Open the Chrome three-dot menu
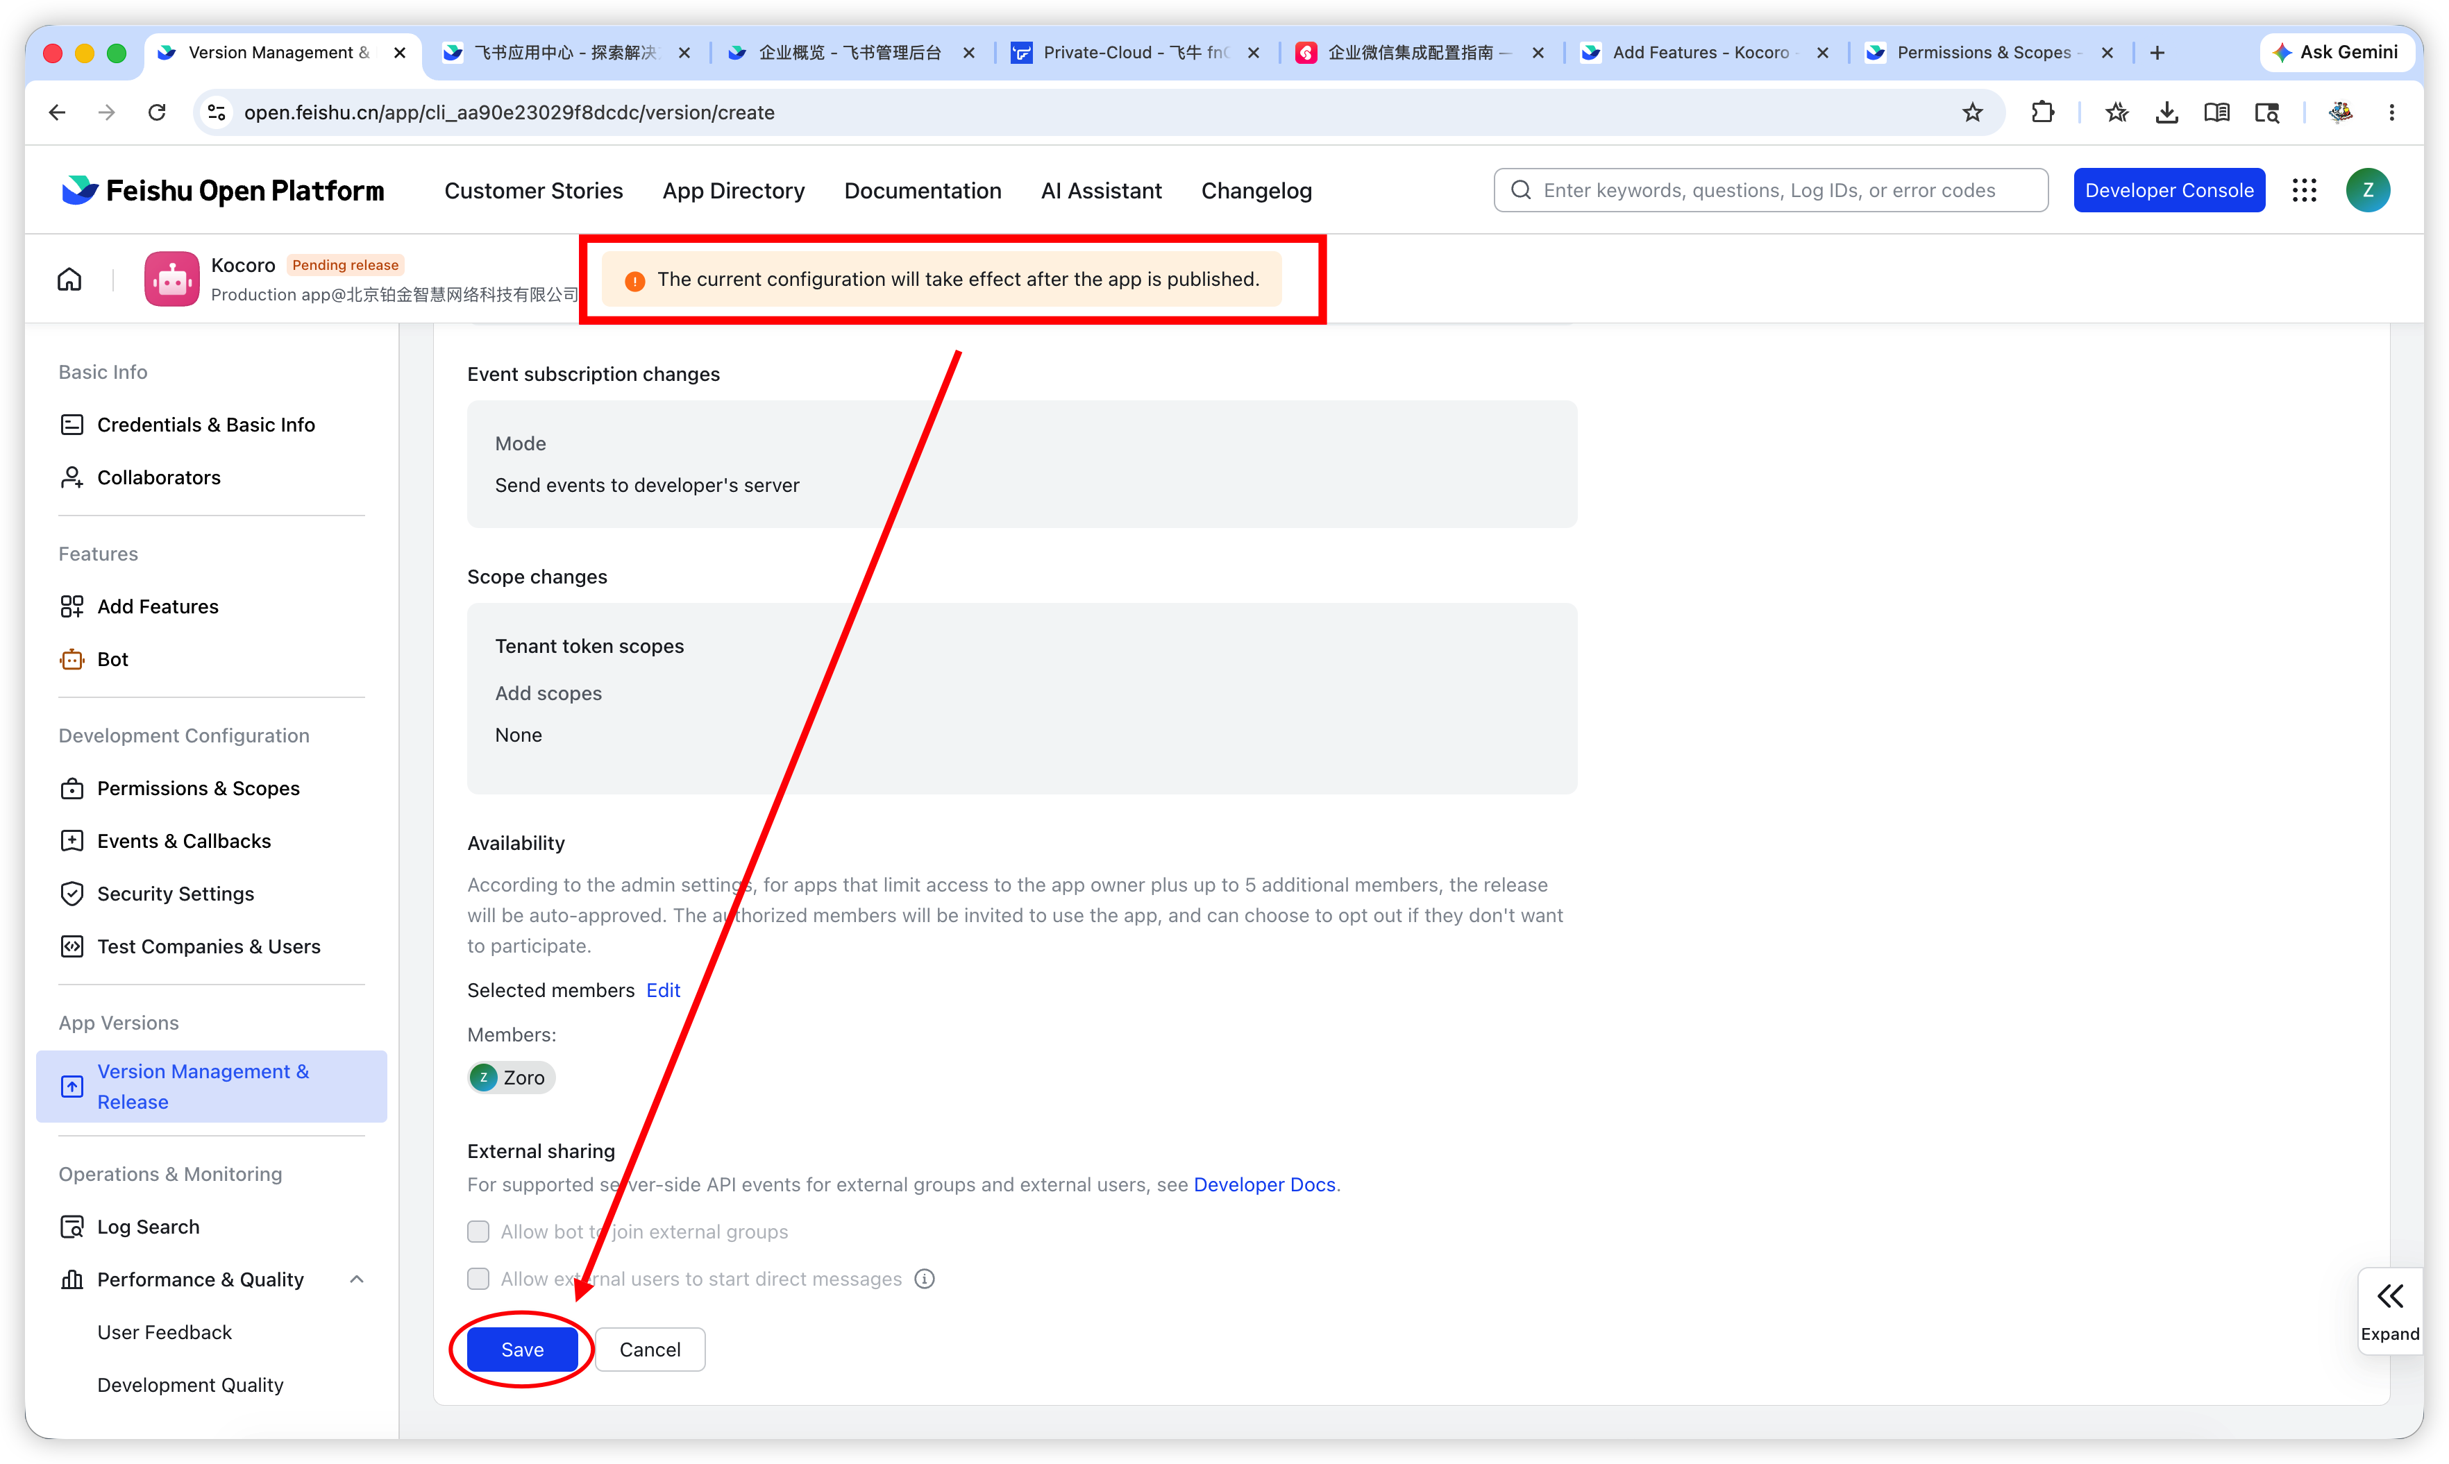This screenshot has height=1464, width=2449. coord(2392,112)
